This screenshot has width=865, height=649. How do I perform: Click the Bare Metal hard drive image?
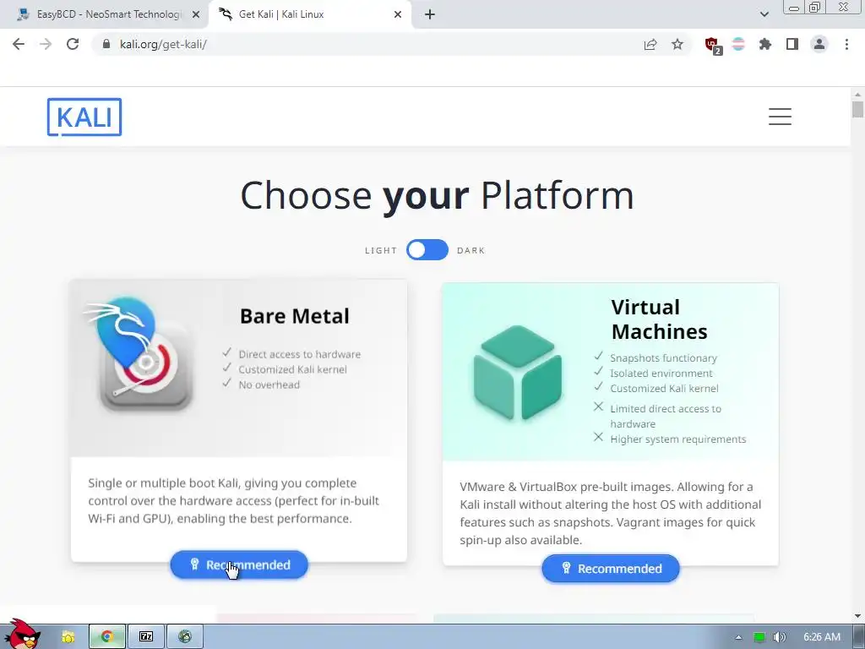[139, 356]
